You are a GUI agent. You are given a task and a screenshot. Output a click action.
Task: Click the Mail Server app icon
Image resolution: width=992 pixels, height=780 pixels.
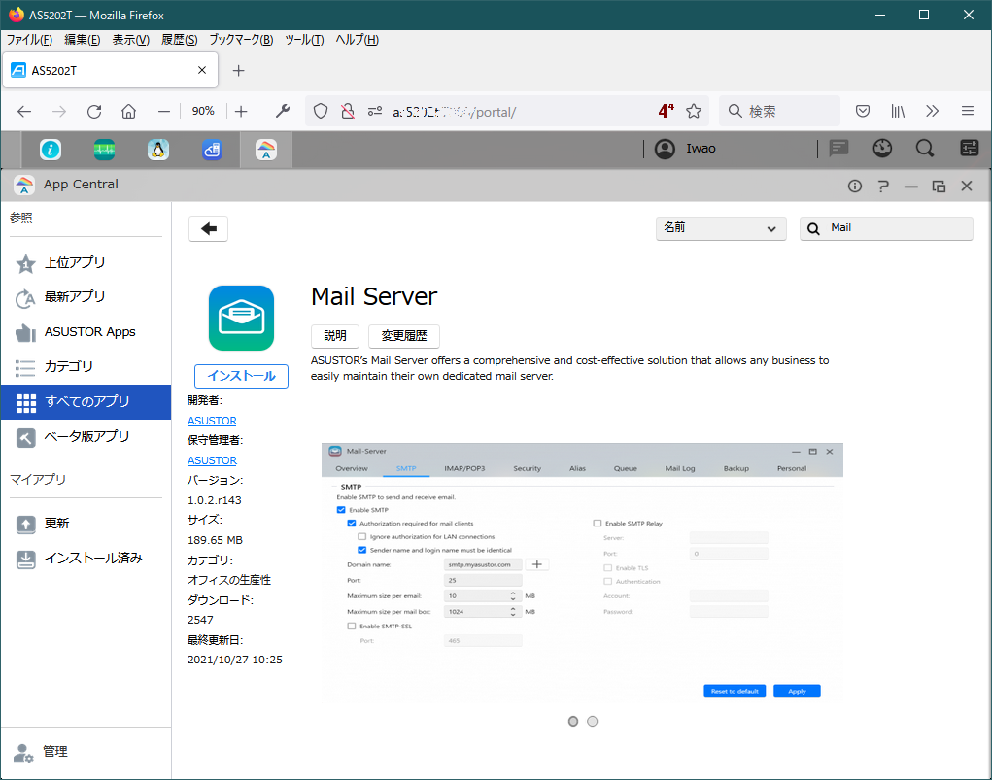pos(241,318)
